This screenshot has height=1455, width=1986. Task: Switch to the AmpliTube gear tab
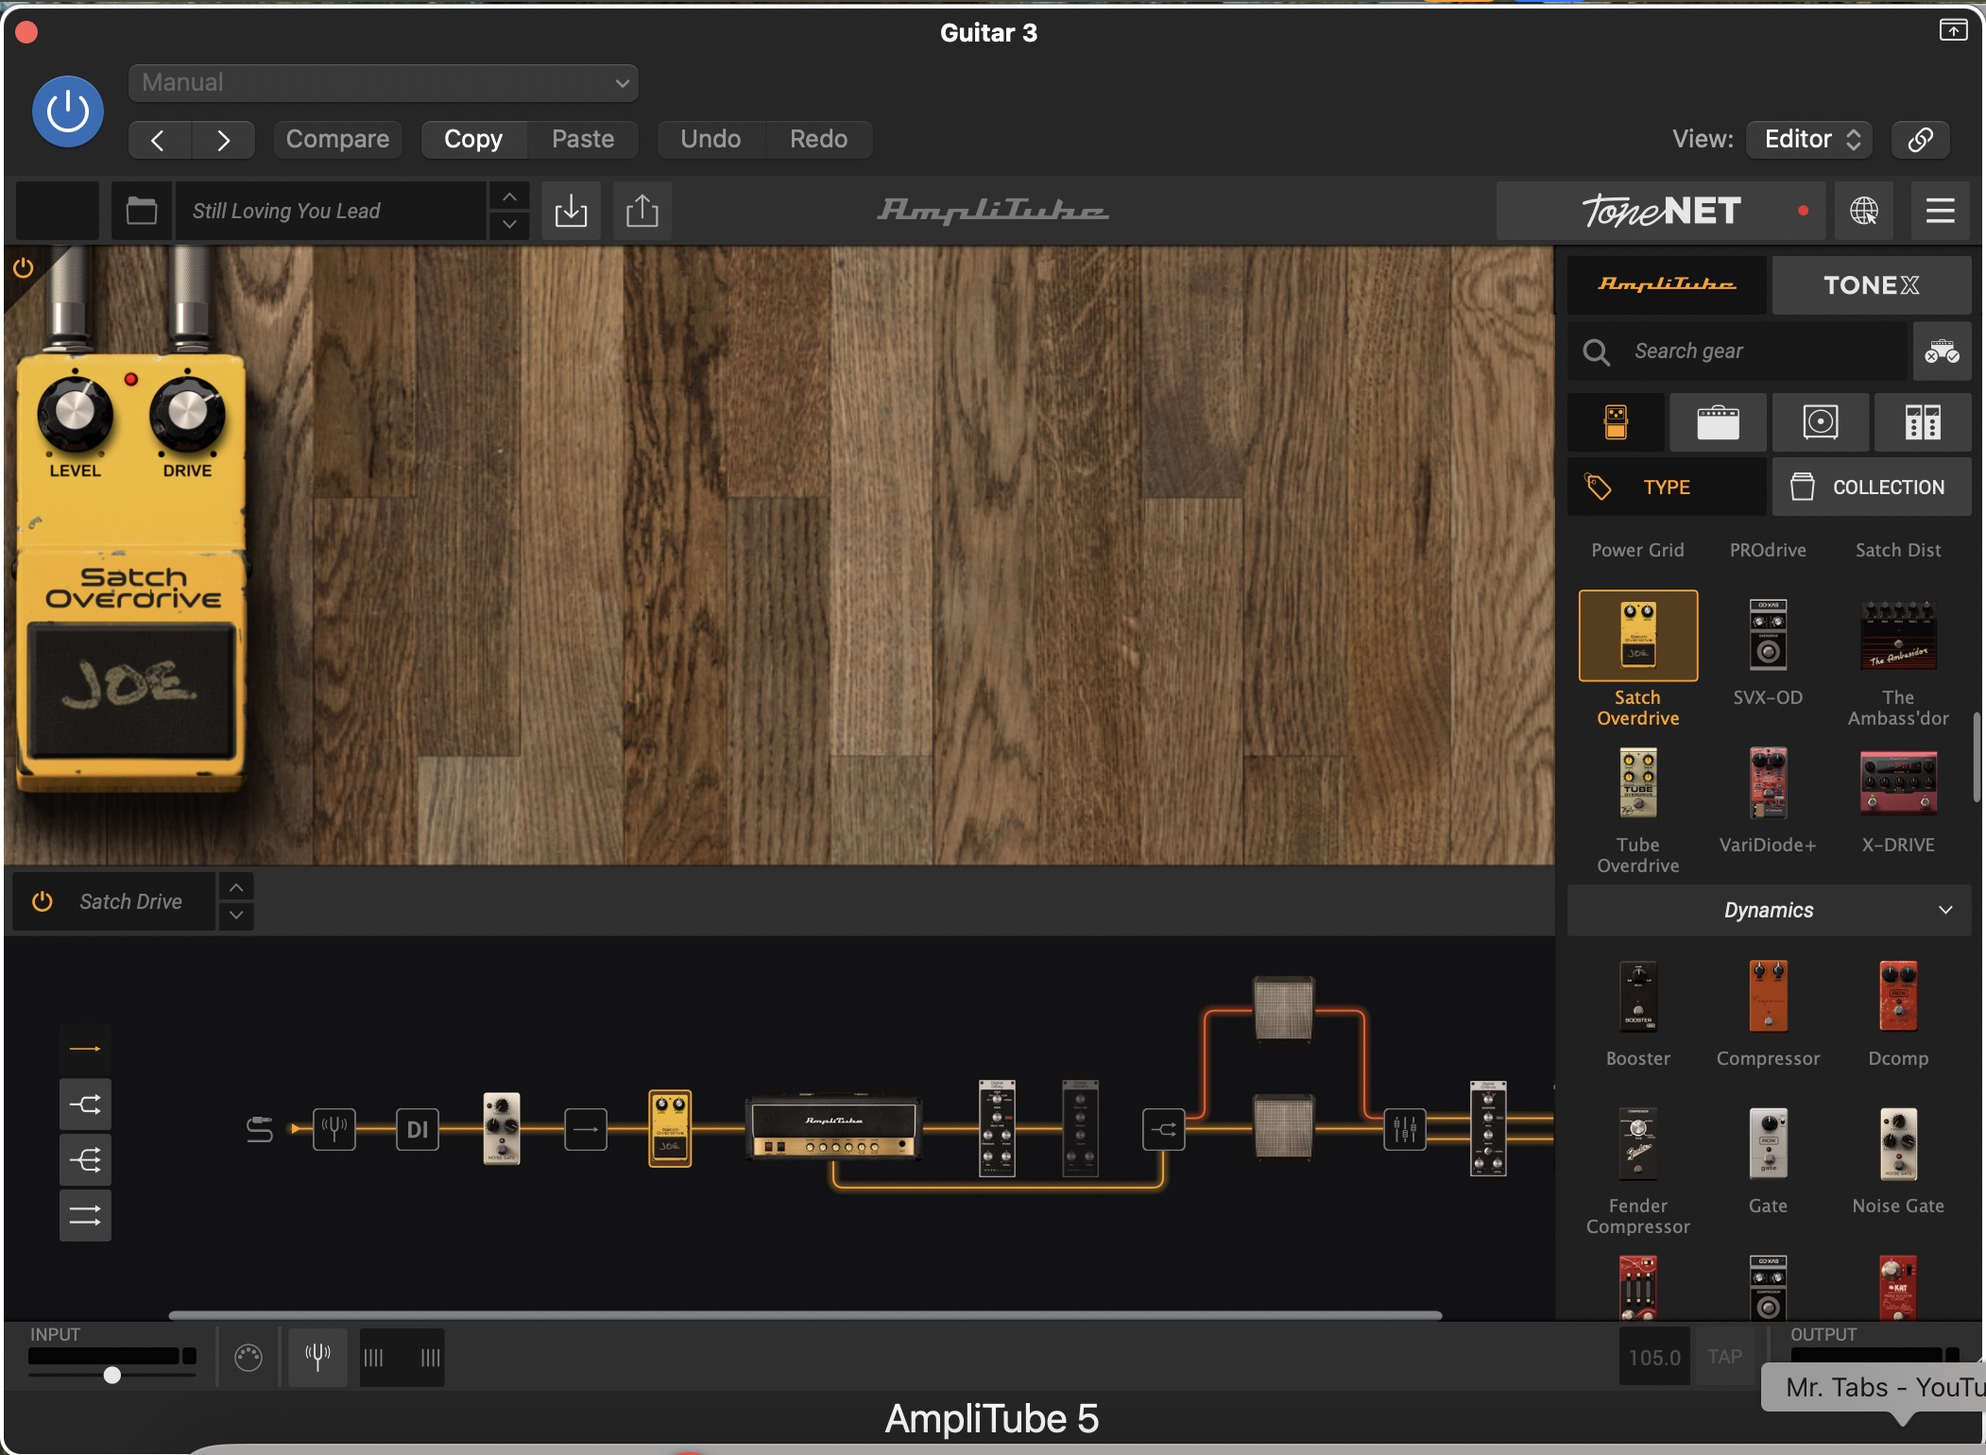click(x=1667, y=284)
